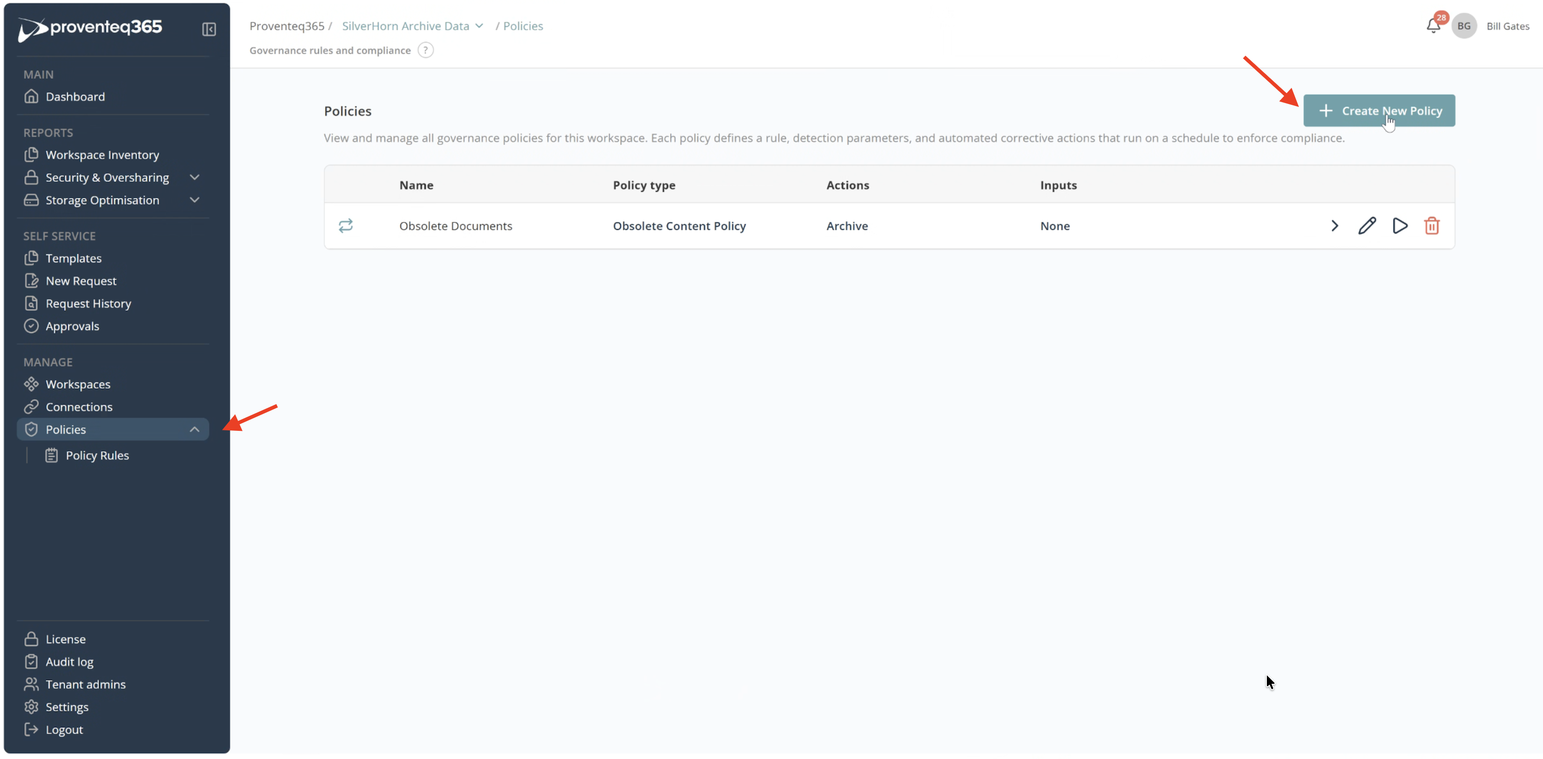This screenshot has width=1543, height=759.
Task: Click Logout arrow icon
Action: (31, 729)
